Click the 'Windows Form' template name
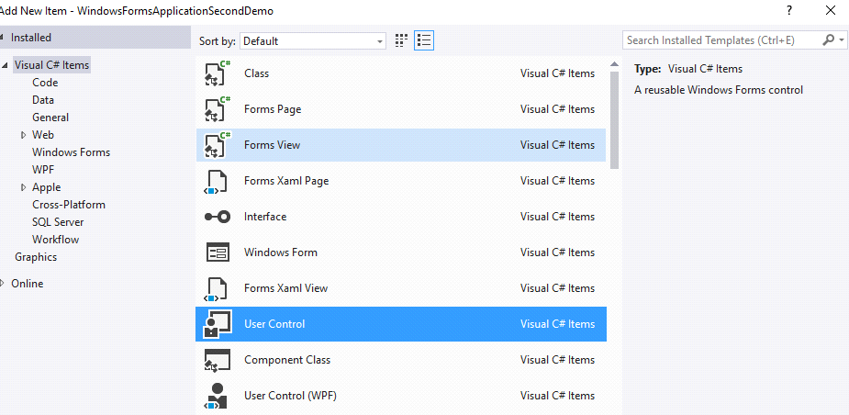Image resolution: width=849 pixels, height=415 pixels. 281,252
